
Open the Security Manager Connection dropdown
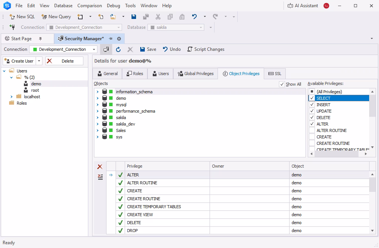coord(94,49)
